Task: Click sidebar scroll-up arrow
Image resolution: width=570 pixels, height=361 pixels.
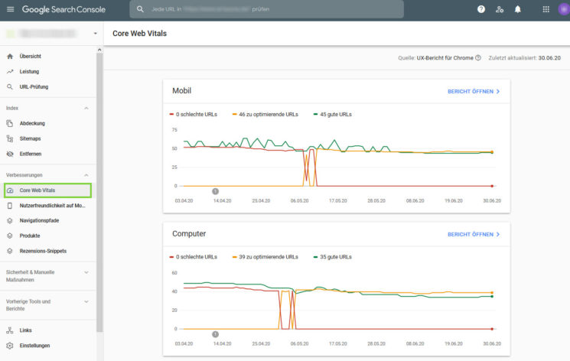Action: pyautogui.click(x=99, y=50)
